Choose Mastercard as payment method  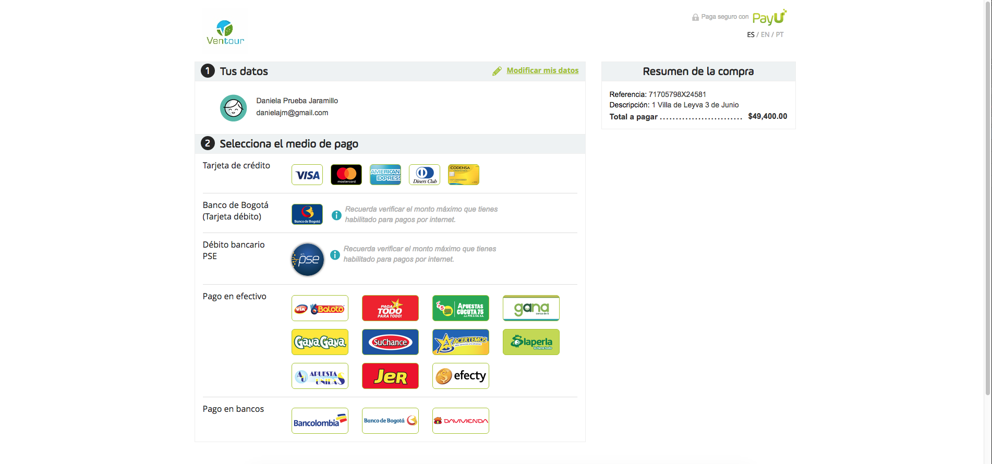click(346, 175)
